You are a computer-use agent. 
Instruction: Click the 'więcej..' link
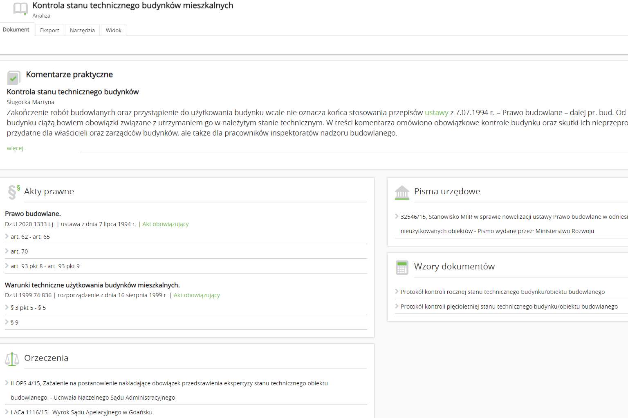(x=16, y=148)
